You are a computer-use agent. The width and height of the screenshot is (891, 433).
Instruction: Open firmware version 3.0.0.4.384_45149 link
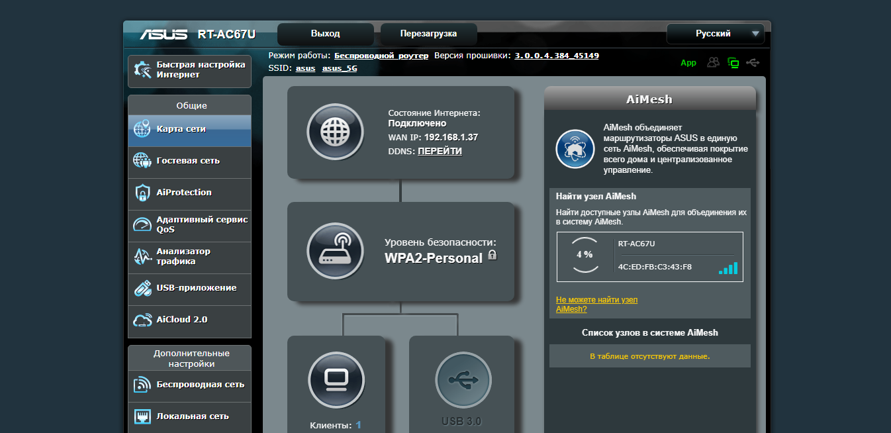(557, 56)
